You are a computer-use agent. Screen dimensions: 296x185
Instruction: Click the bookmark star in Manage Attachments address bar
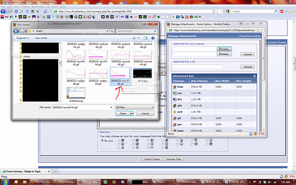258,30
